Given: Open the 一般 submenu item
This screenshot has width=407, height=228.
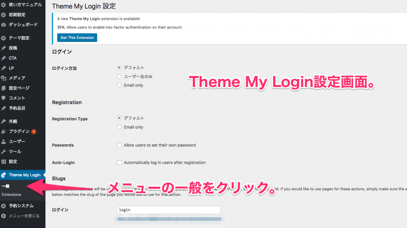Looking at the screenshot, I should (x=6, y=186).
